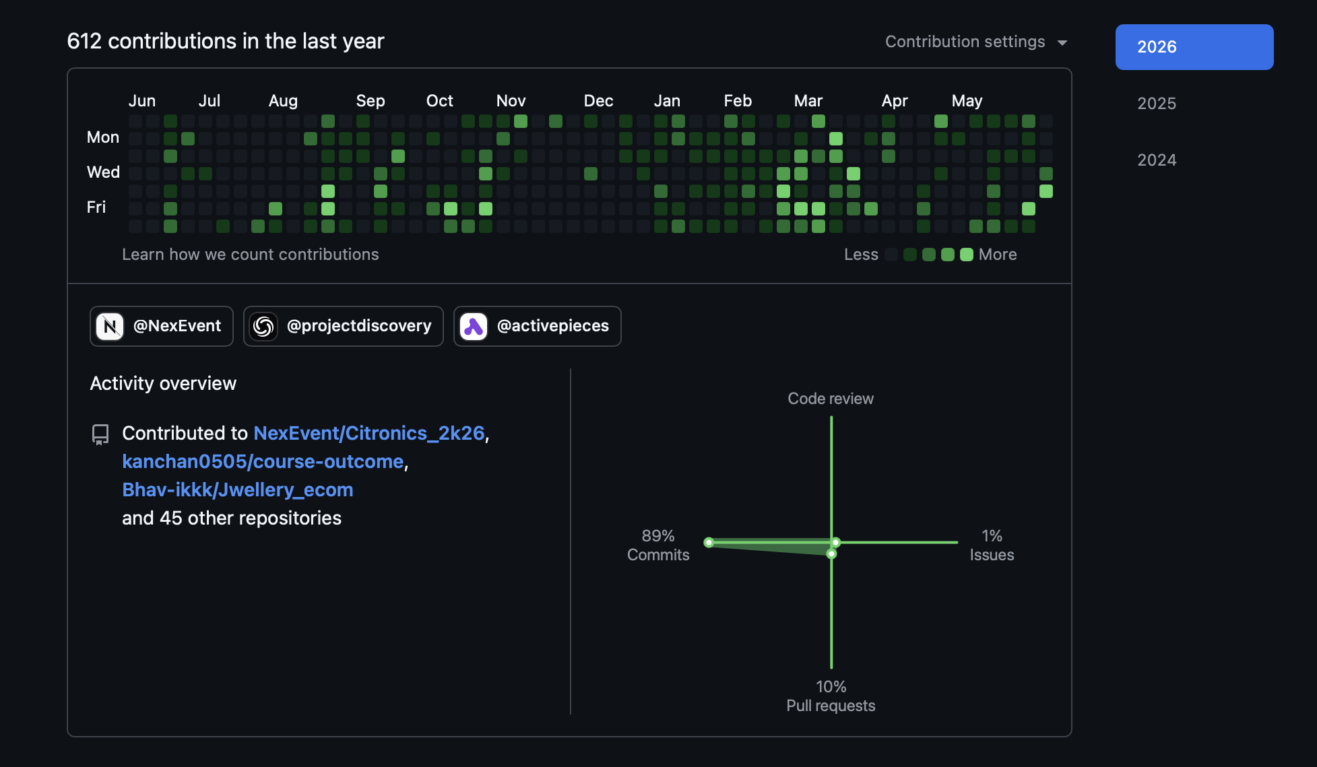The image size is (1317, 767).
Task: Click the Code review axis label
Action: (831, 399)
